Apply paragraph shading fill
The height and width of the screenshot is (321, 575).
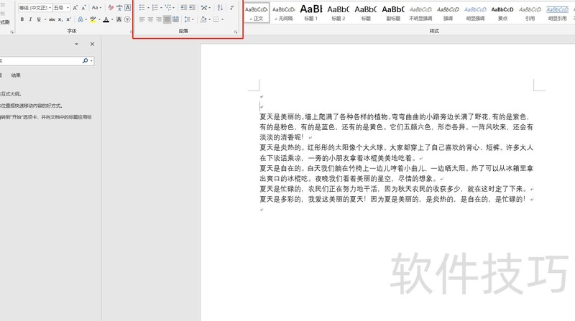[203, 19]
